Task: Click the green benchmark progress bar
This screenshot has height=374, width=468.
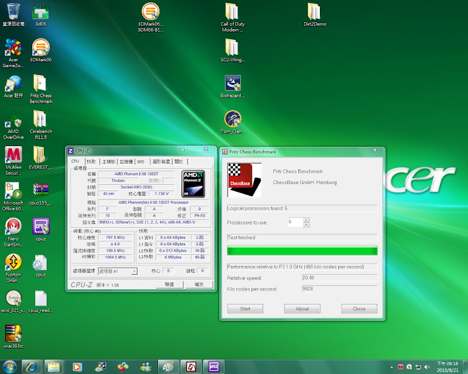Action: 302,251
